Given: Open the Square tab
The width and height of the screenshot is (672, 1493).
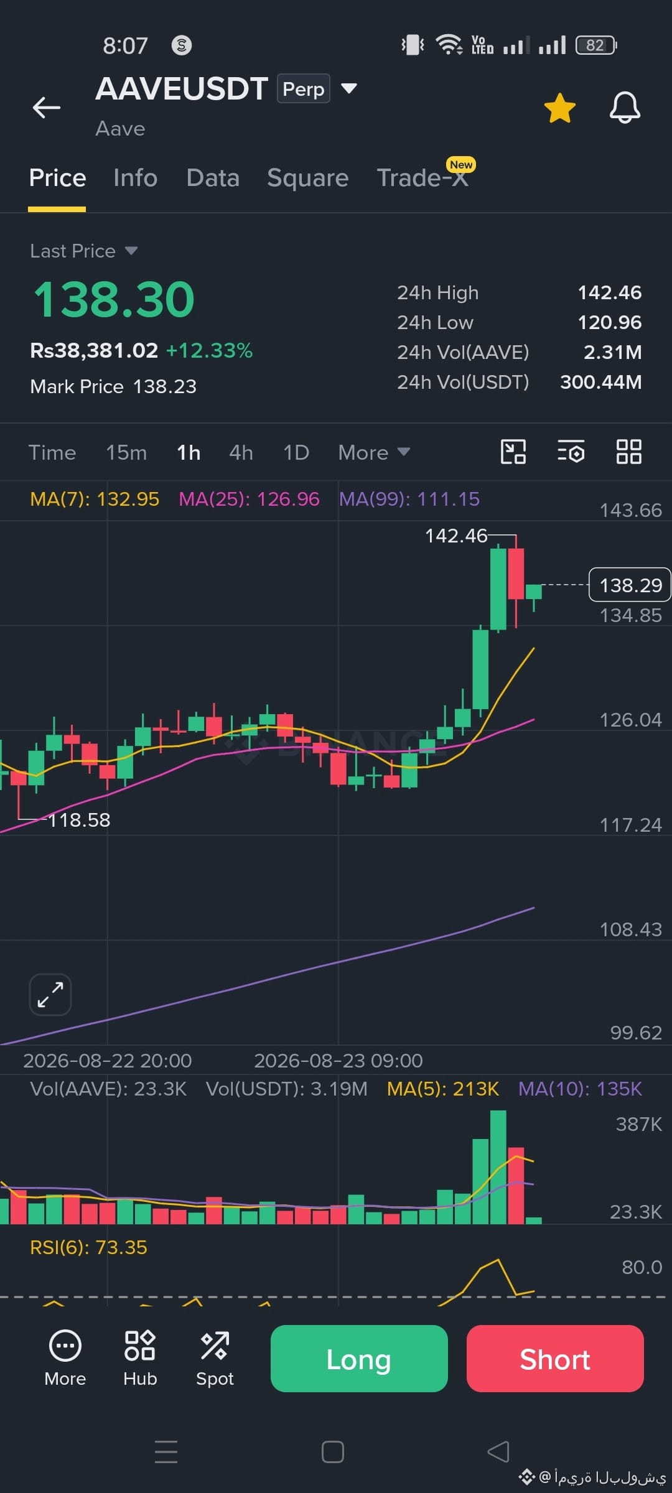Looking at the screenshot, I should [308, 178].
